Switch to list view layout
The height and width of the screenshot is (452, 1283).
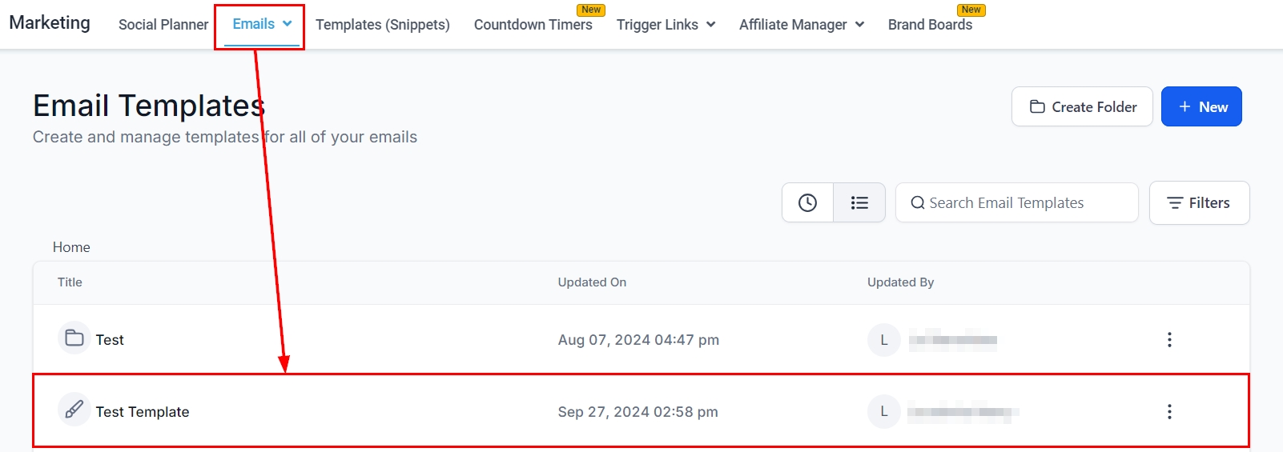pyautogui.click(x=859, y=203)
